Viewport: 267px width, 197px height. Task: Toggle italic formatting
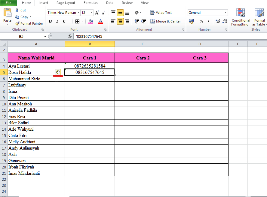[57, 21]
